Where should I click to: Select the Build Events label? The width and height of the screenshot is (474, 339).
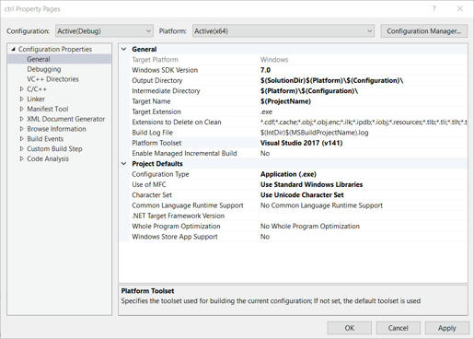(x=45, y=139)
